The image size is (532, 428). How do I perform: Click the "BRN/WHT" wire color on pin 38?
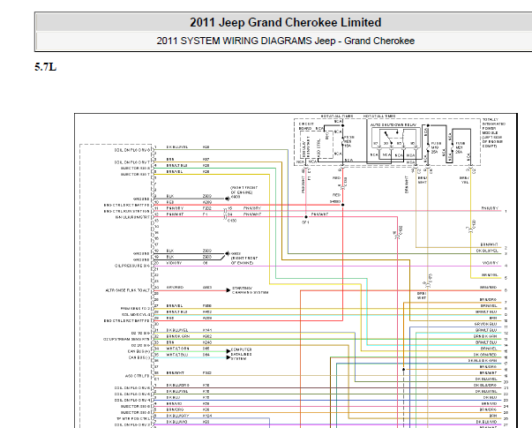coord(175,372)
